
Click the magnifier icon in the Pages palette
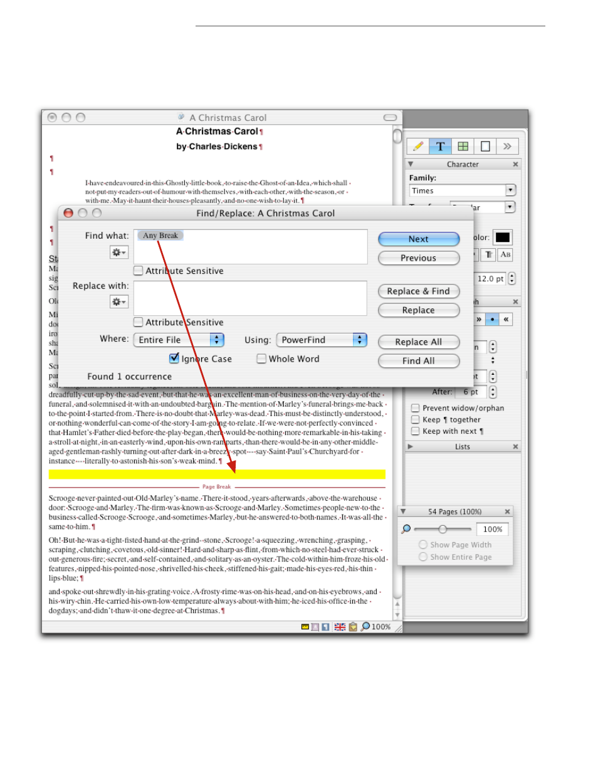click(x=406, y=529)
